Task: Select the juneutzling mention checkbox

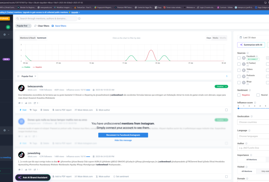Action: click(227, 177)
